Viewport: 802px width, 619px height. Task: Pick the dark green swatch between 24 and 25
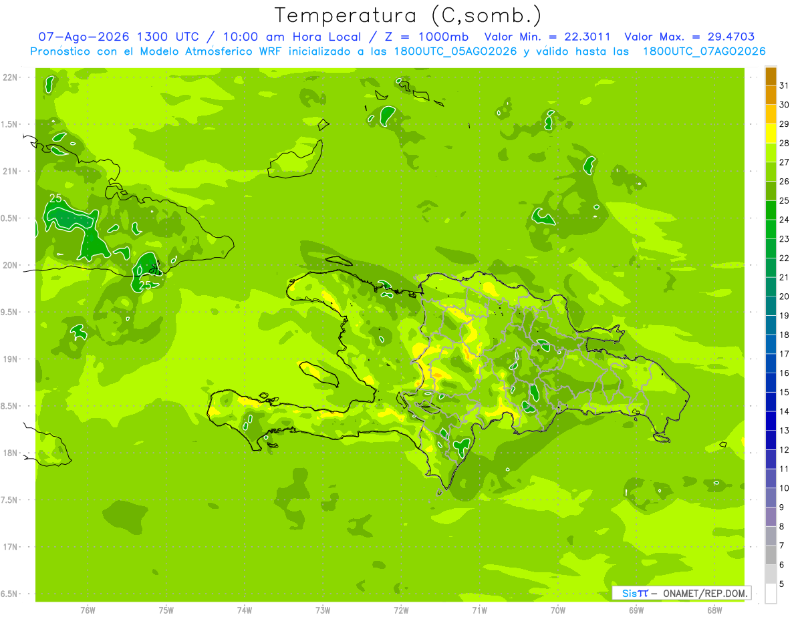coord(771,210)
